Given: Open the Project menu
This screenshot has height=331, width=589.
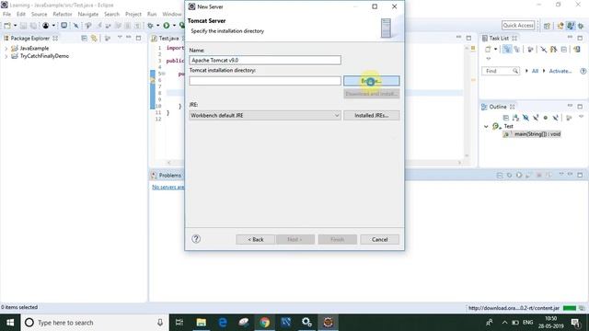Looking at the screenshot, I should [x=133, y=14].
